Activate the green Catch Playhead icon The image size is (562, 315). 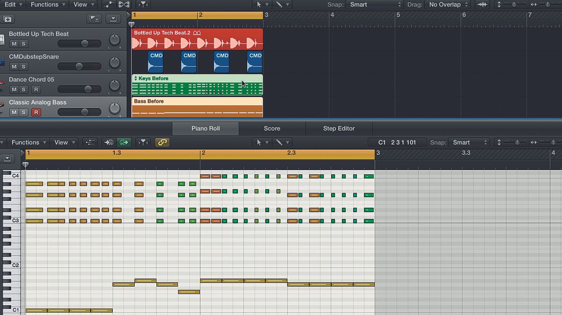124,143
